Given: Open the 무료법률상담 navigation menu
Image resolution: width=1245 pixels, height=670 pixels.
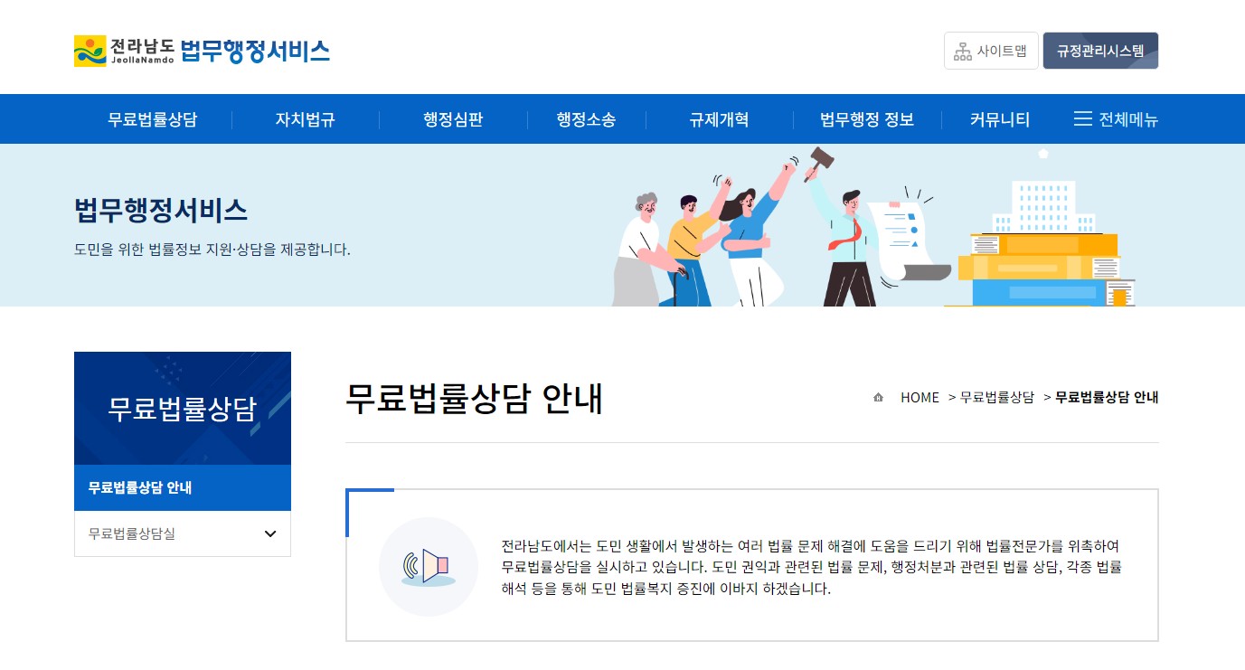Looking at the screenshot, I should tap(153, 119).
